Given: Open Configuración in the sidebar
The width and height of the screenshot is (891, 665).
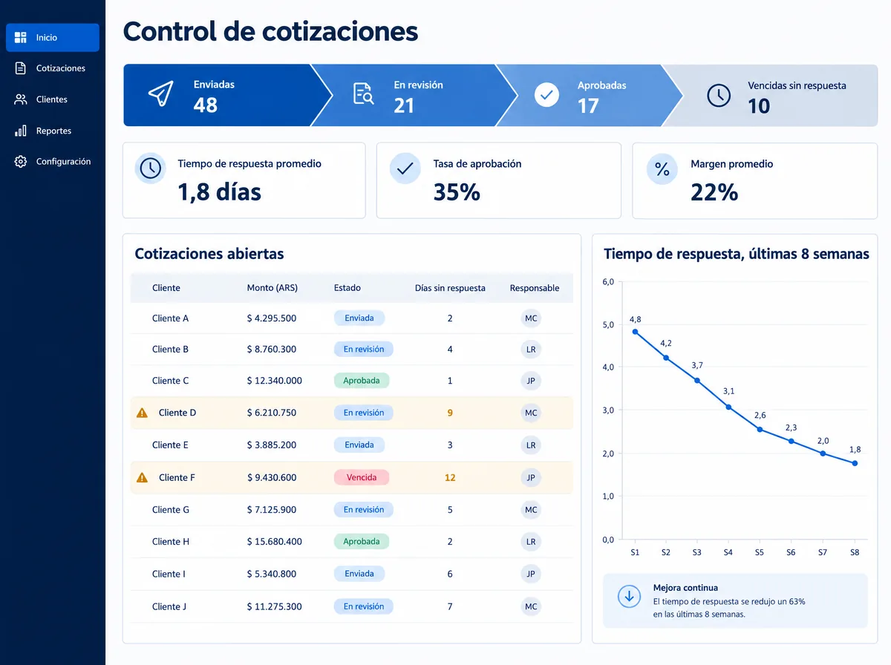Looking at the screenshot, I should point(53,162).
